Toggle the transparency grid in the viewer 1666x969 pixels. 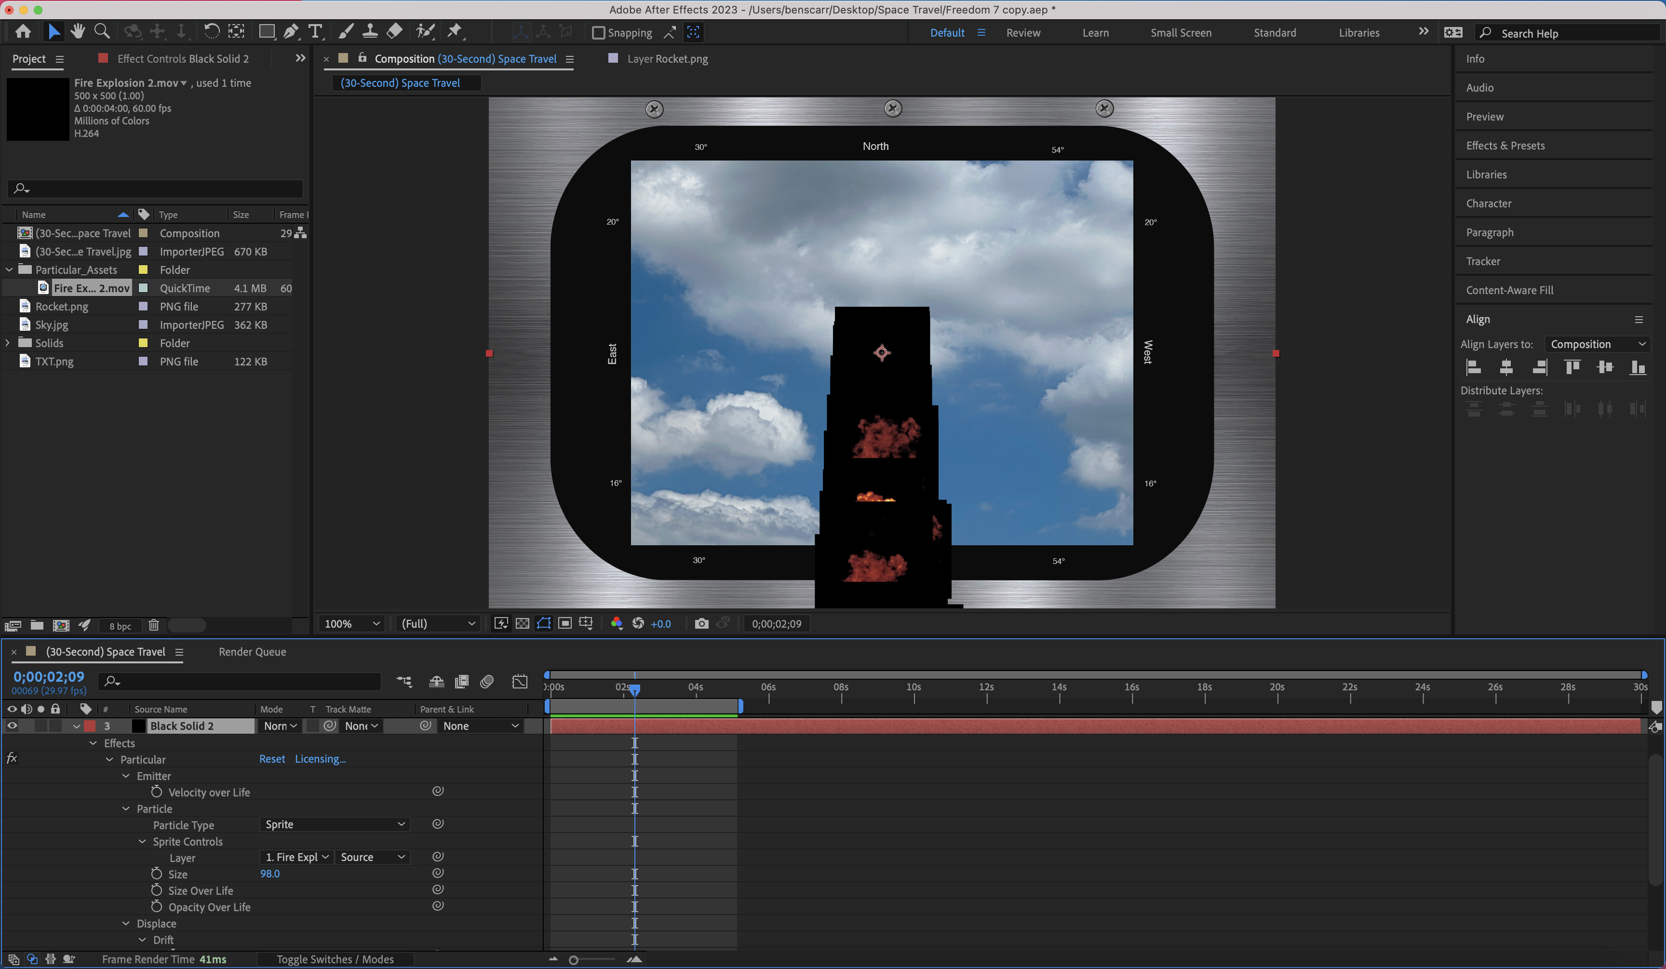click(522, 623)
